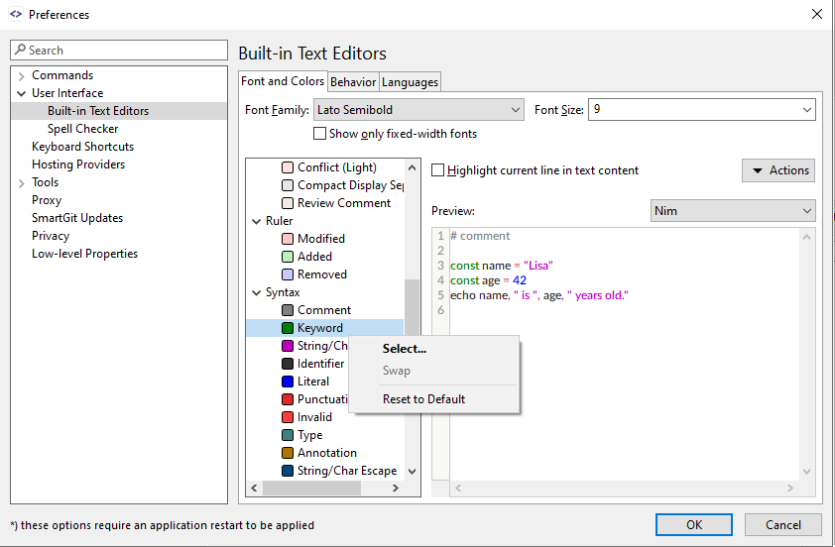Enable Show only fixed-width fonts
This screenshot has height=547, width=835.
pyautogui.click(x=320, y=134)
